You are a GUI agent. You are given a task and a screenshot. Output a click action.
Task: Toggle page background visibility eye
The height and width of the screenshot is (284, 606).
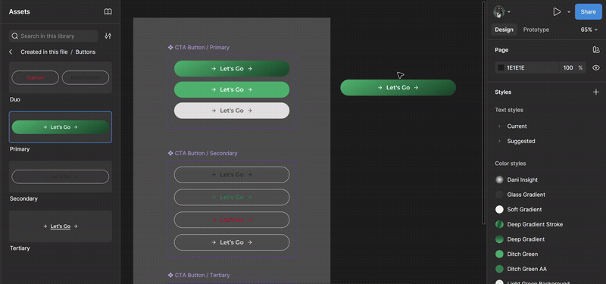coord(596,67)
